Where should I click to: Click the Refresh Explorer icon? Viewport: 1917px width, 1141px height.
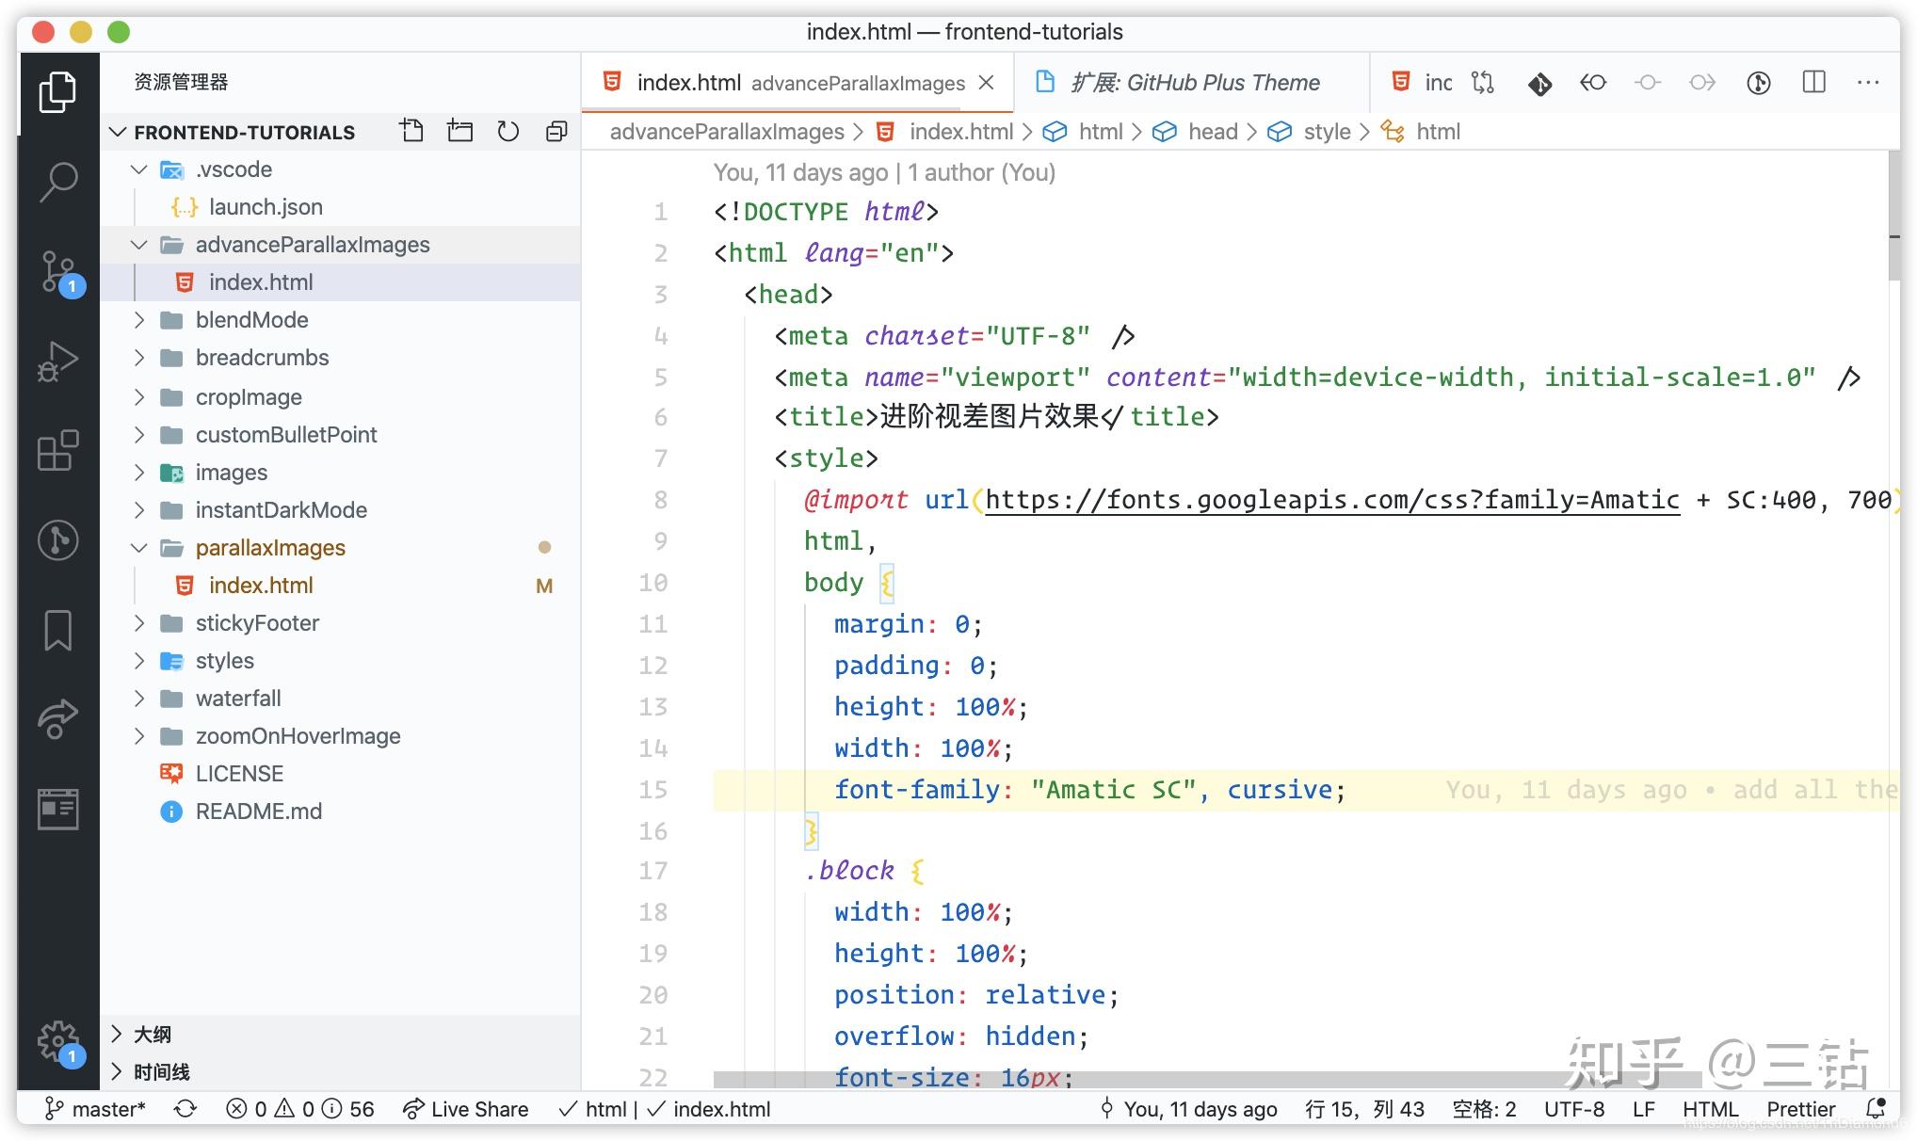click(x=507, y=131)
